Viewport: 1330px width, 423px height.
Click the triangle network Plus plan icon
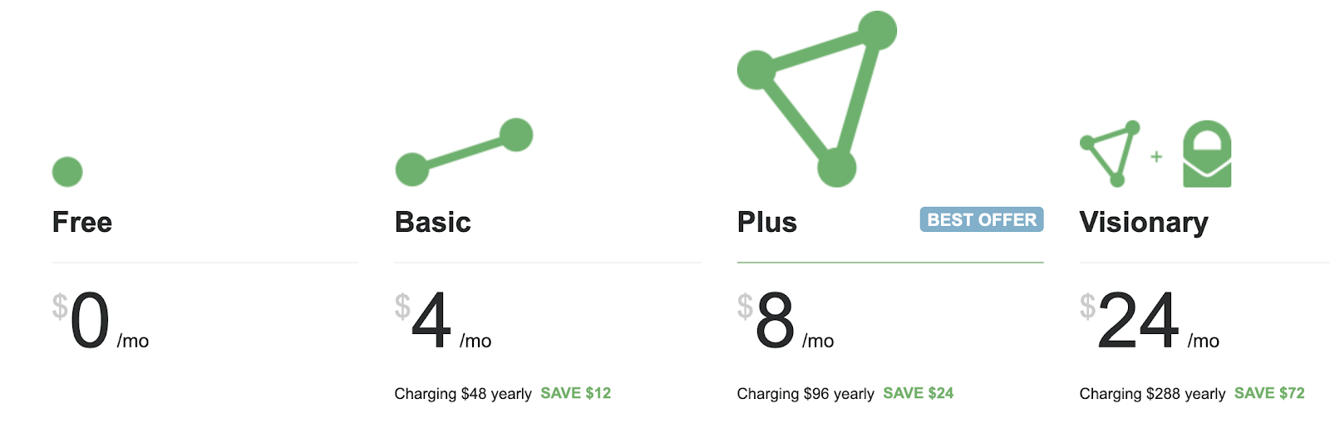pyautogui.click(x=817, y=99)
